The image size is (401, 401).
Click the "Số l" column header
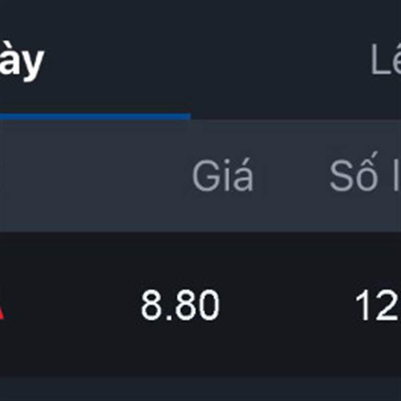pyautogui.click(x=365, y=172)
